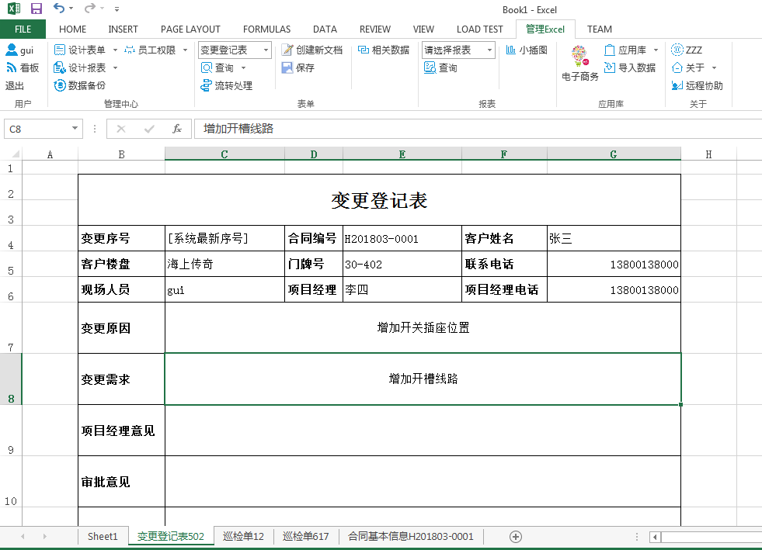Expand the 关于 dropdown arrow

click(714, 67)
